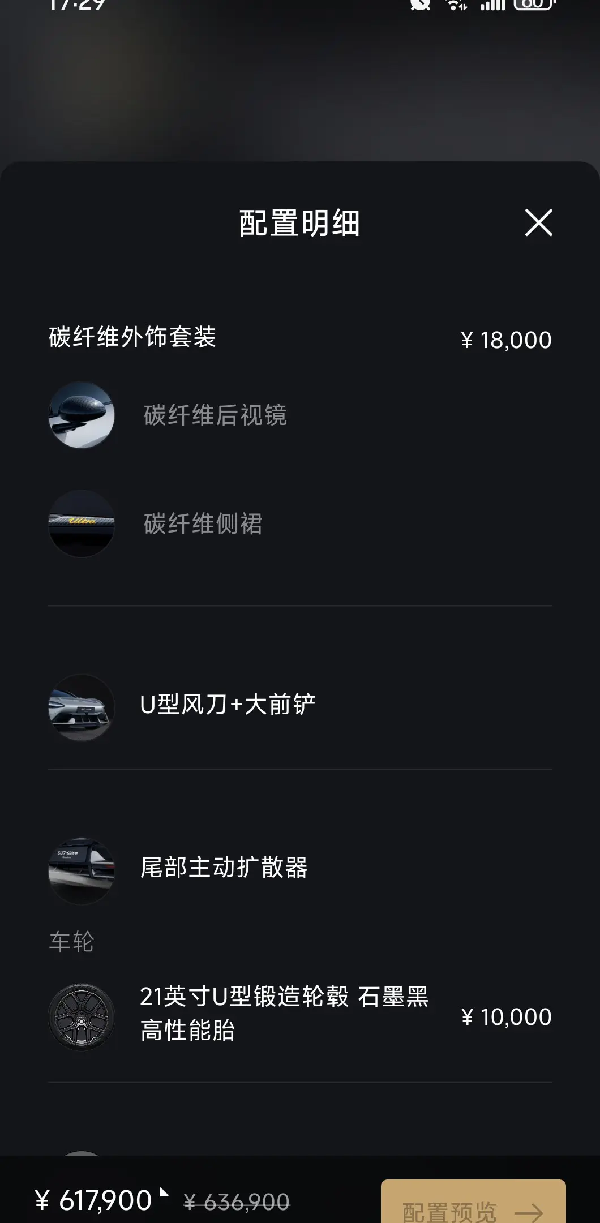The height and width of the screenshot is (1223, 600).
Task: Open the U型风刀 front splitter image
Action: pos(82,707)
